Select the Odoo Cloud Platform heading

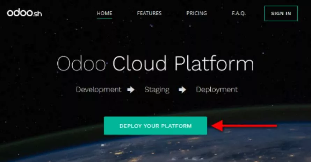[x=155, y=64]
